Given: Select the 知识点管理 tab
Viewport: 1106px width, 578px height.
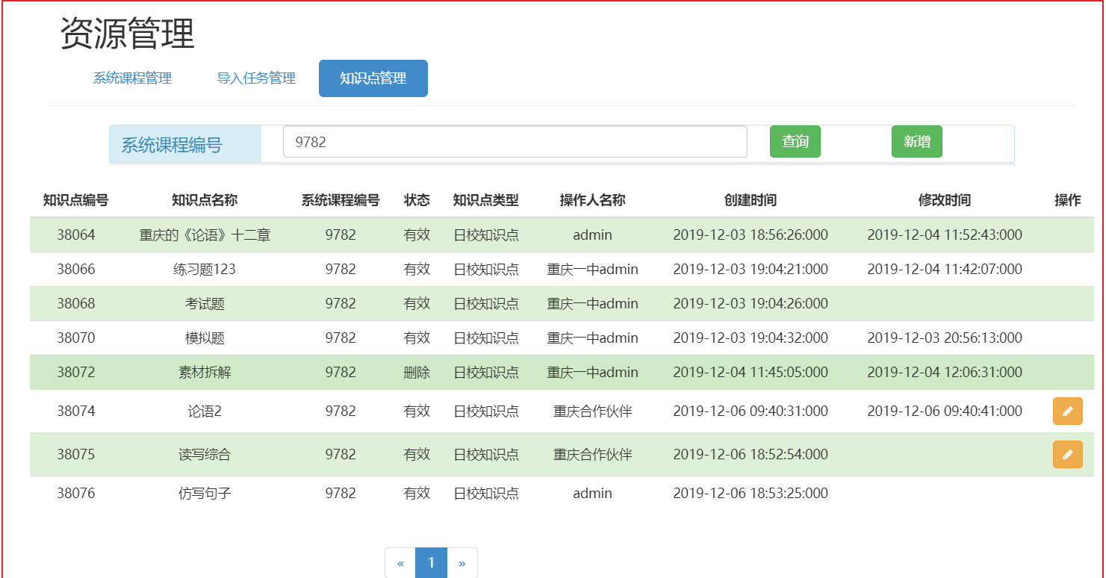Looking at the screenshot, I should tap(373, 78).
